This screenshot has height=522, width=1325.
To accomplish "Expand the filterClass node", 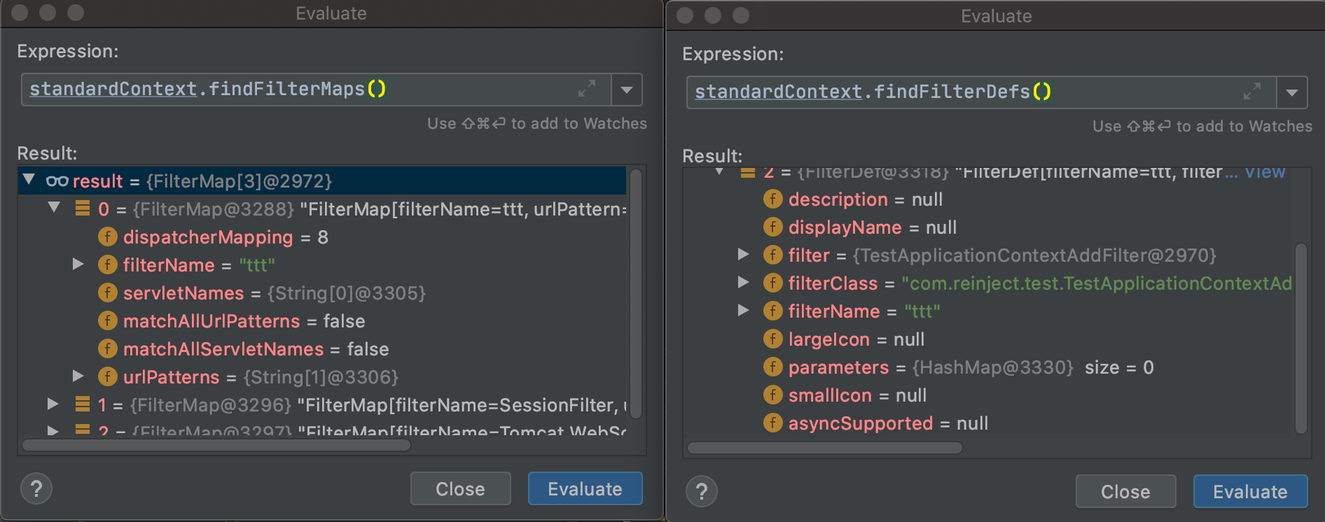I will point(744,283).
